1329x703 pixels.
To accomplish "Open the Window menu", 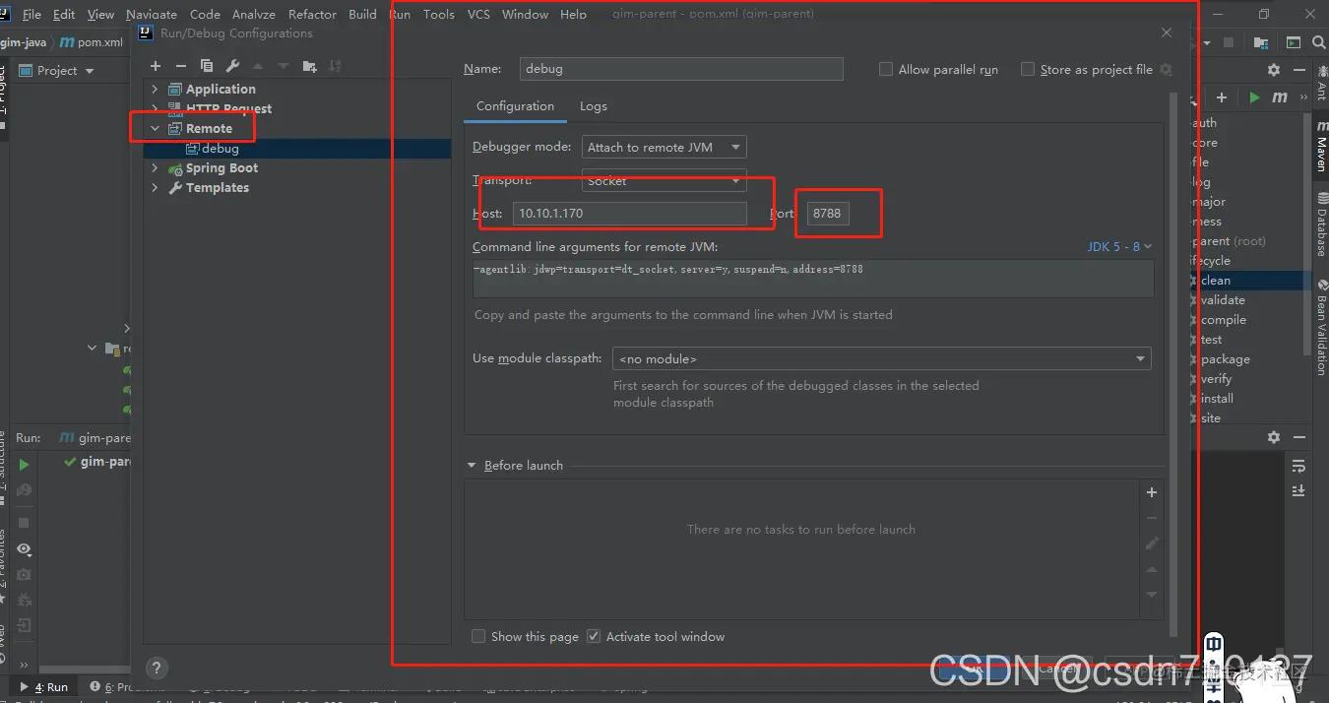I will click(526, 14).
